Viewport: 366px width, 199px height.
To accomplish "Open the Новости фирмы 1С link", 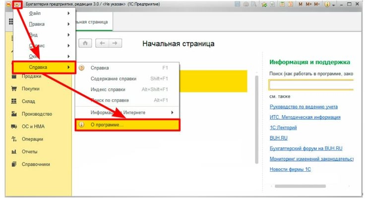I will [291, 169].
